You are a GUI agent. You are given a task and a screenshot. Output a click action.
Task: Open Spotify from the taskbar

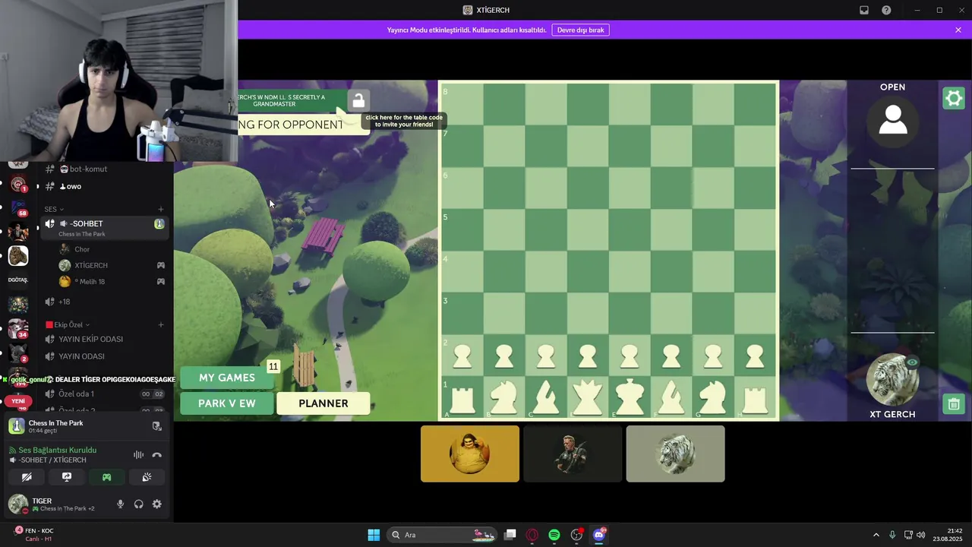pos(554,535)
